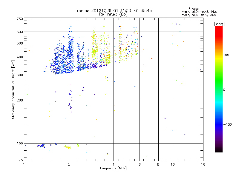Click the colorbar '0' tick label

pos(224,90)
